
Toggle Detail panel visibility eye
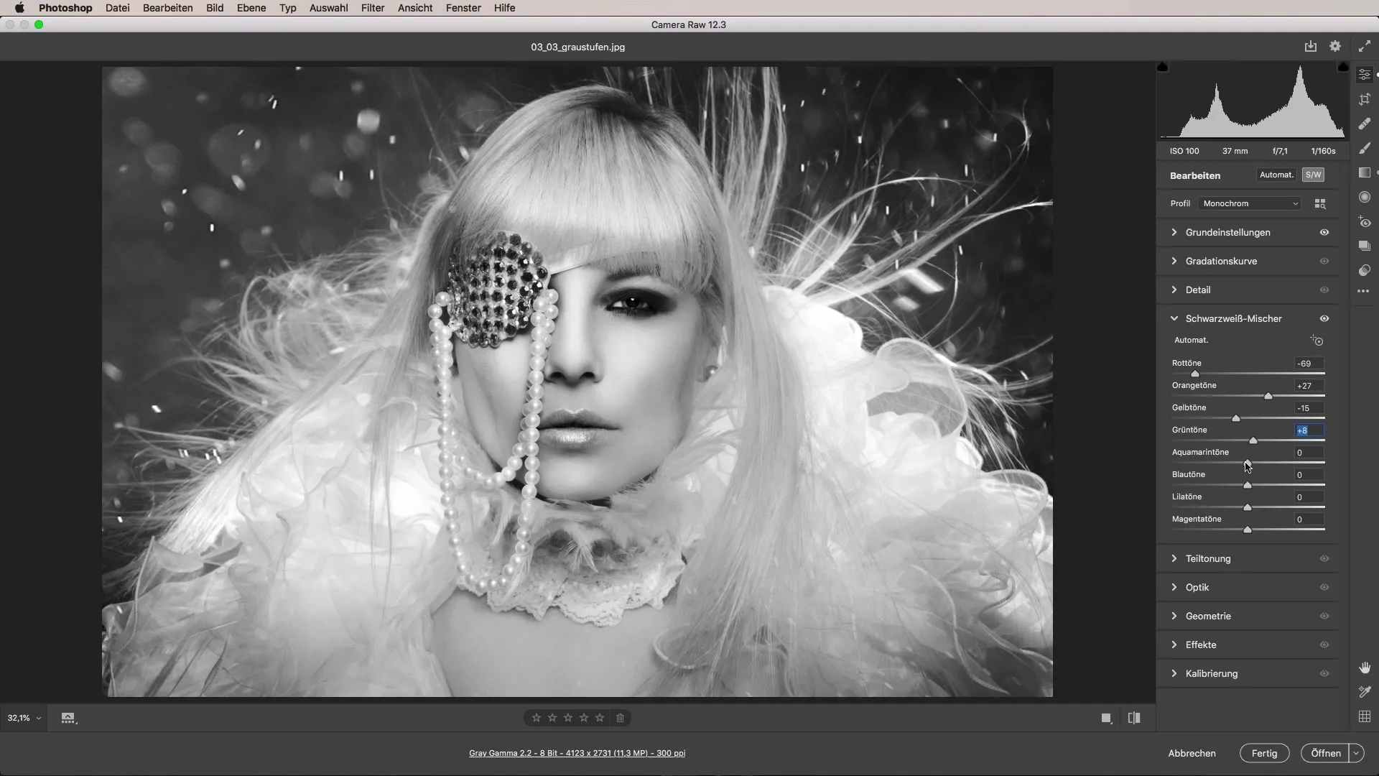tap(1324, 290)
